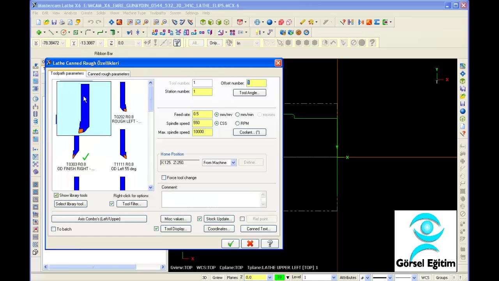Select the mm/rev feed rate option

coord(217,115)
